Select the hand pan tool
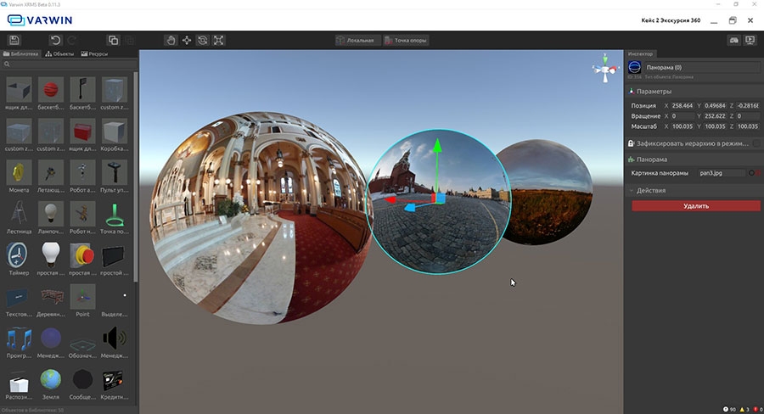This screenshot has width=764, height=414. coord(170,40)
